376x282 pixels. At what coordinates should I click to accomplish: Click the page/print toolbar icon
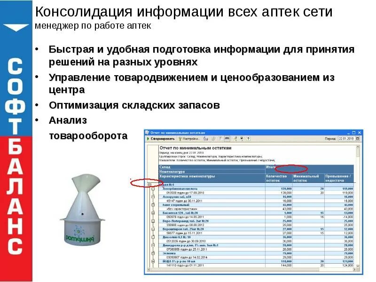pyautogui.click(x=220, y=139)
